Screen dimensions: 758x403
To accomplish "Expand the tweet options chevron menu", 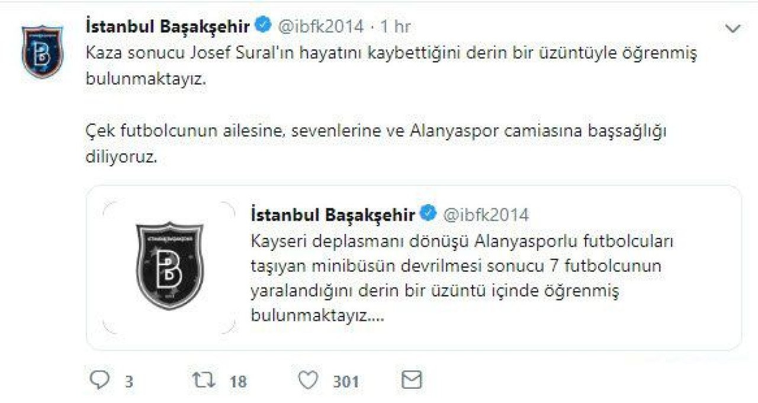I will [733, 28].
